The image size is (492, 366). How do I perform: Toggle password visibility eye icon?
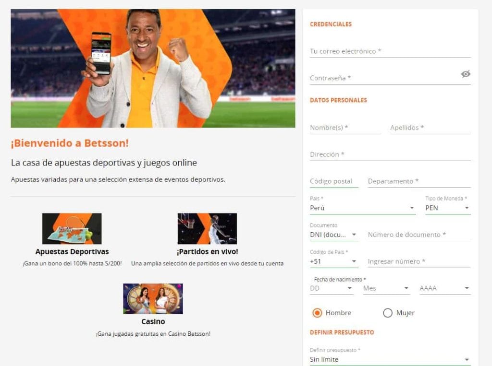[x=466, y=74]
